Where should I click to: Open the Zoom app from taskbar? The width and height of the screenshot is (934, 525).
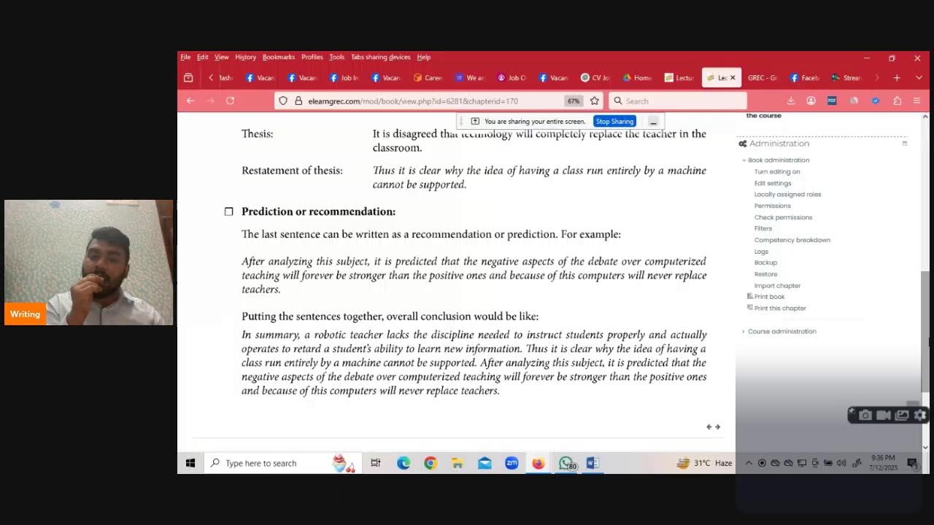click(x=512, y=463)
